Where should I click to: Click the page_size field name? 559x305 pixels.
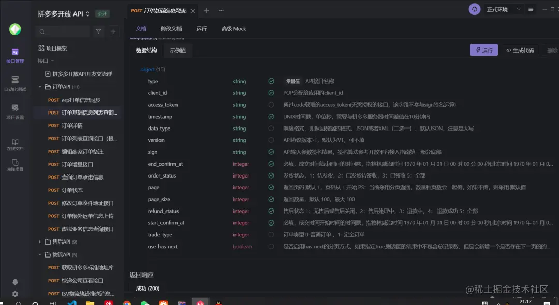(159, 199)
